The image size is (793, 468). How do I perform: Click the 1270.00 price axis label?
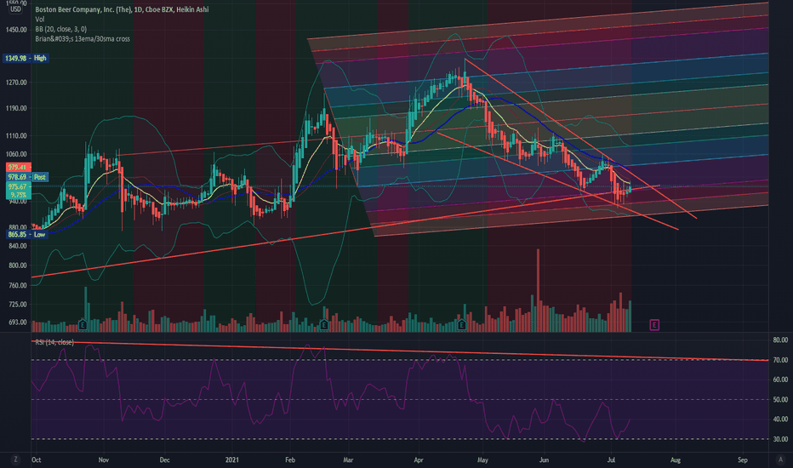[x=17, y=83]
